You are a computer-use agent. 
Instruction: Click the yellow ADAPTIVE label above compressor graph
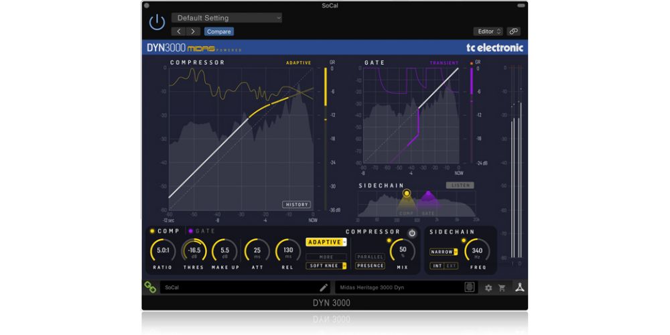tap(299, 63)
